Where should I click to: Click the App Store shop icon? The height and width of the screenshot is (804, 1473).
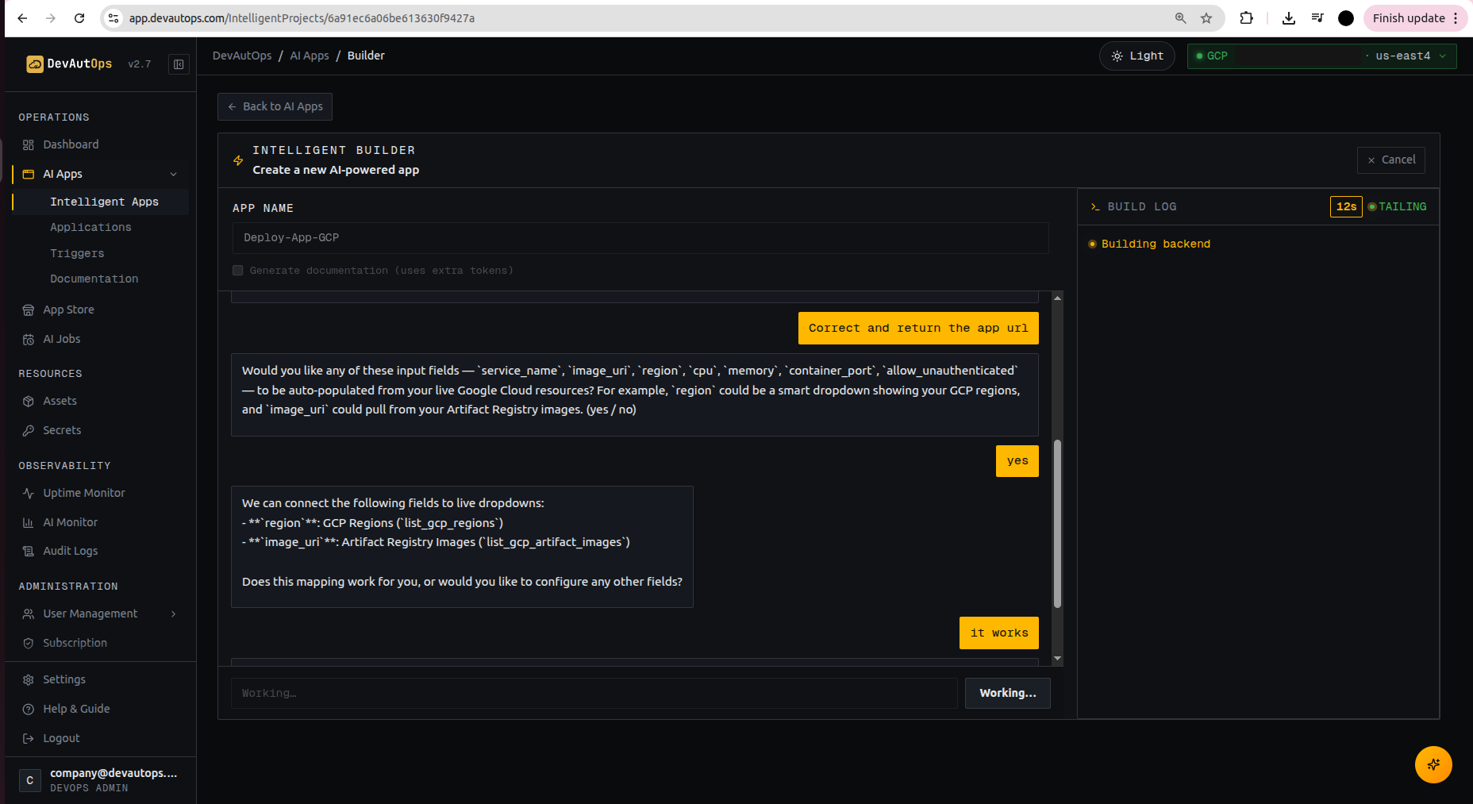click(29, 310)
